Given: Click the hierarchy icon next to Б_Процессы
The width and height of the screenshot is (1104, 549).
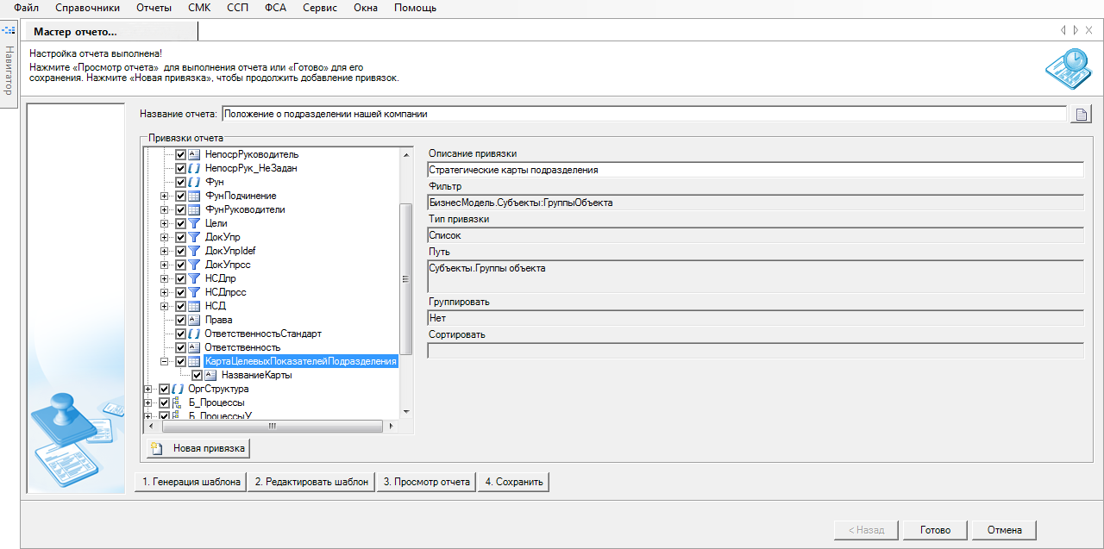Looking at the screenshot, I should (178, 402).
